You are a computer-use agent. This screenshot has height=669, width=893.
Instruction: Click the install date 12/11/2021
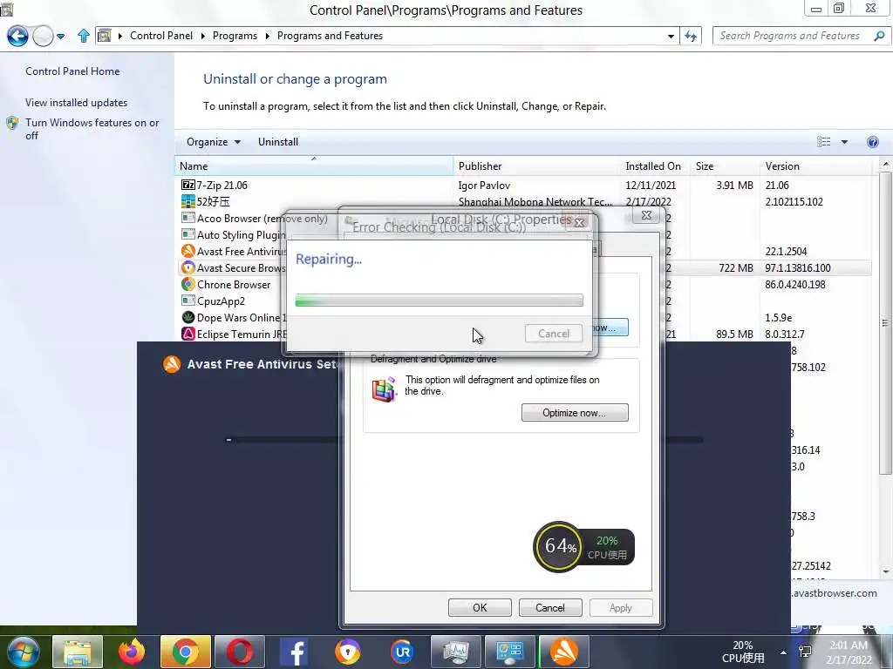pos(651,186)
